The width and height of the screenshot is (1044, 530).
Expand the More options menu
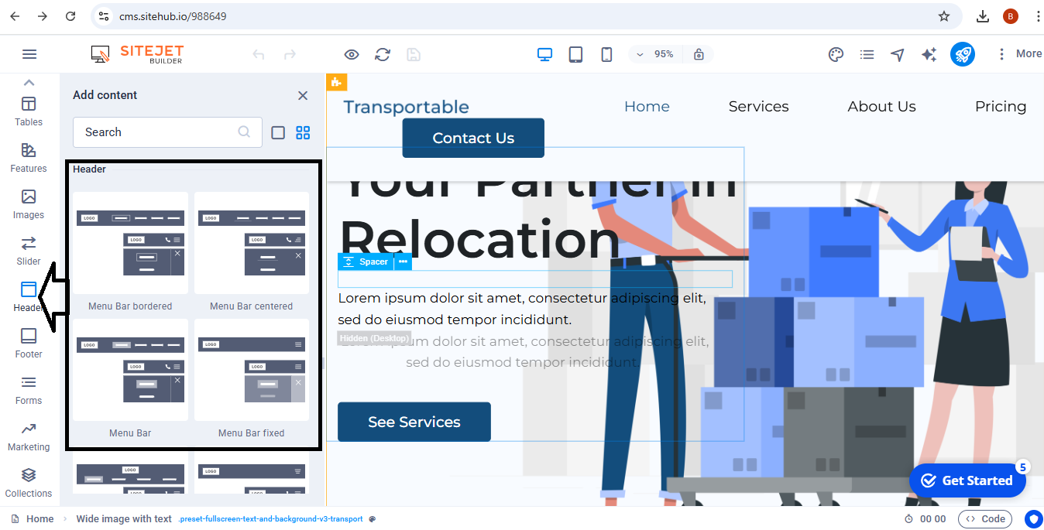pyautogui.click(x=1019, y=54)
